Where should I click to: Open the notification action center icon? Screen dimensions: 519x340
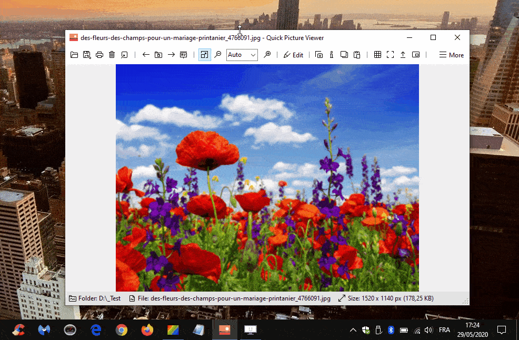coord(502,330)
